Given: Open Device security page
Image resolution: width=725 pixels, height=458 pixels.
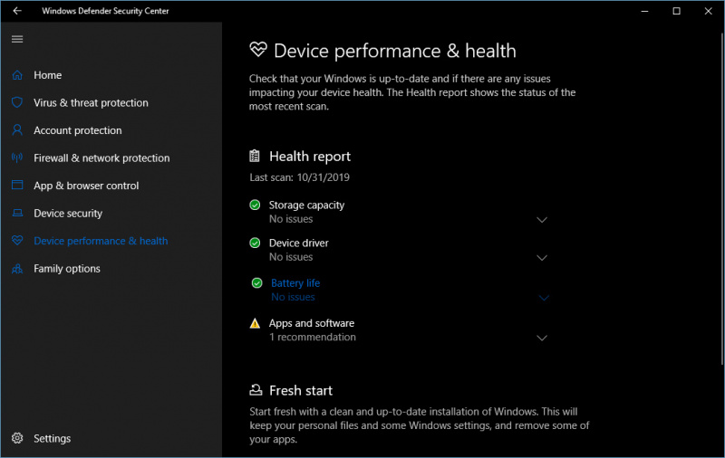Looking at the screenshot, I should (x=68, y=214).
